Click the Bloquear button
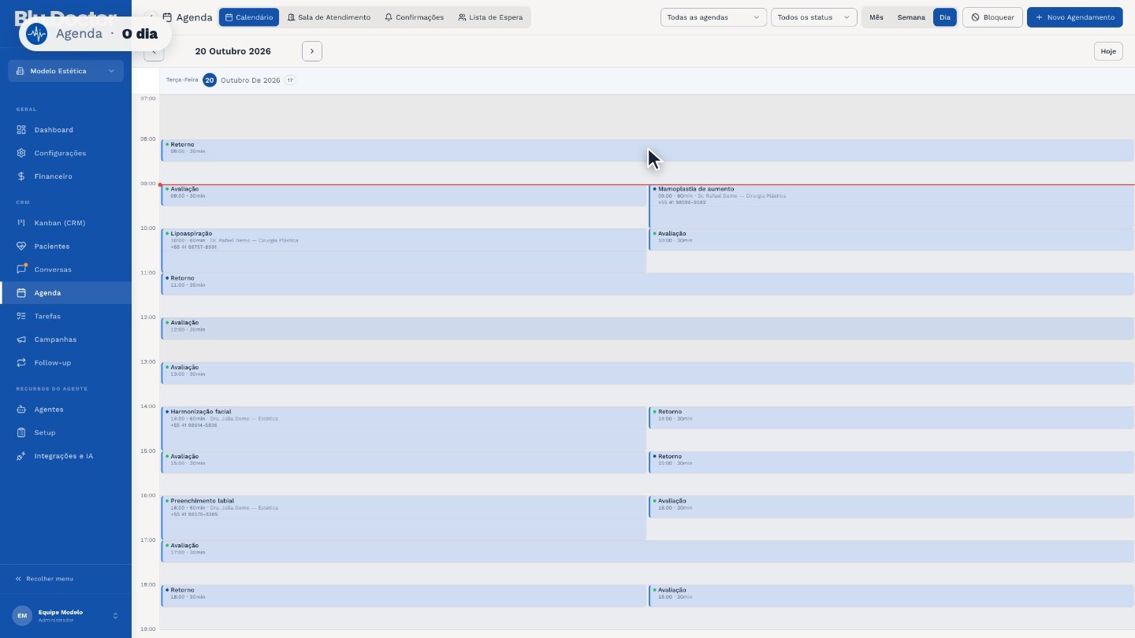This screenshot has width=1135, height=638. (992, 17)
